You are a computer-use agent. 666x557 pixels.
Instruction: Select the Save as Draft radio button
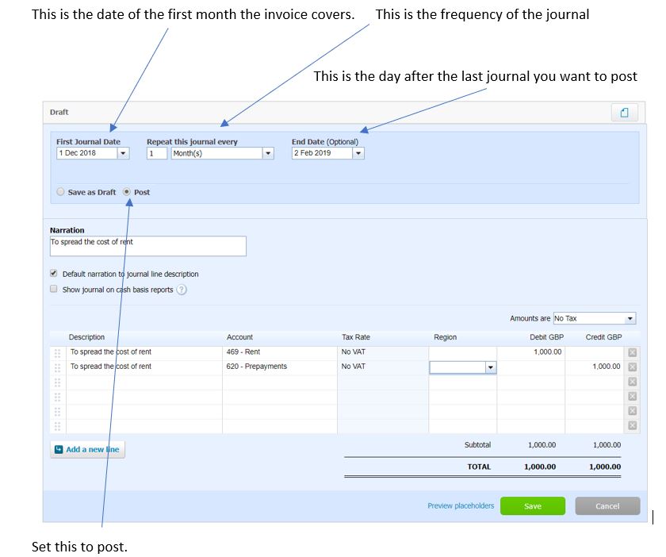tap(60, 192)
